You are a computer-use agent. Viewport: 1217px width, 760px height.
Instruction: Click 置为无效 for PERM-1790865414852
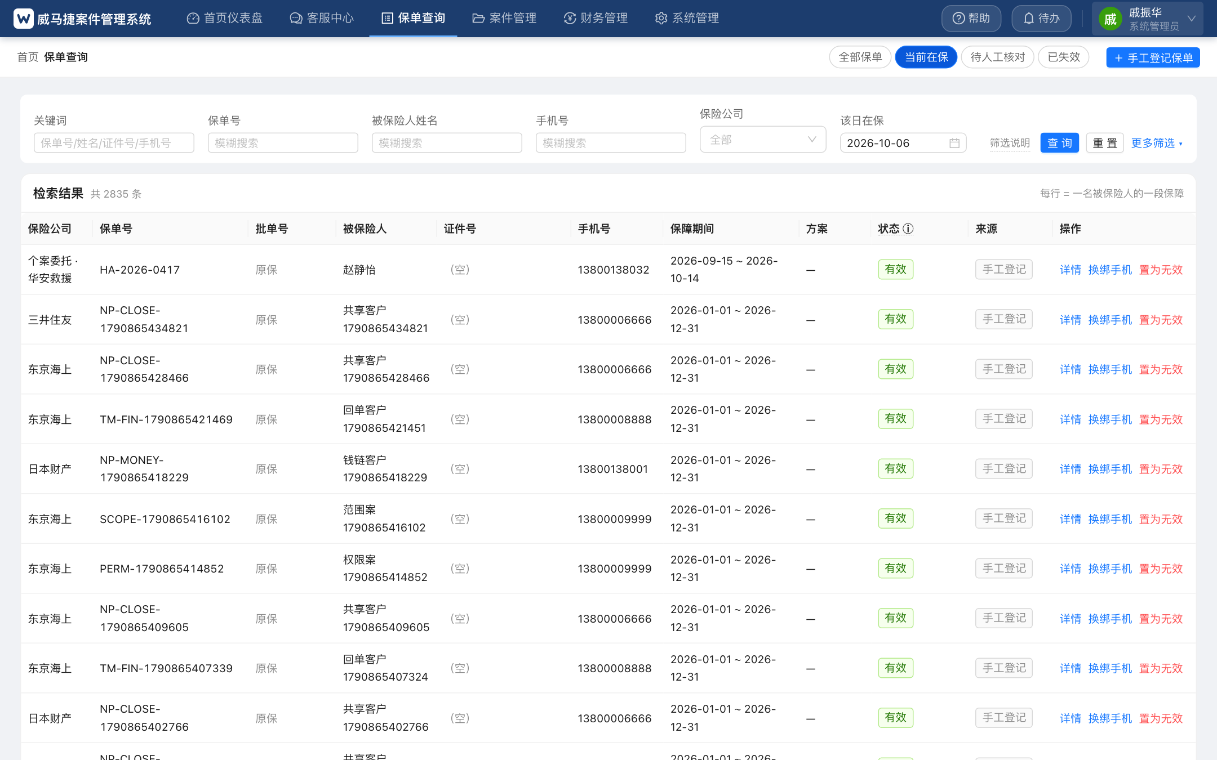tap(1161, 569)
